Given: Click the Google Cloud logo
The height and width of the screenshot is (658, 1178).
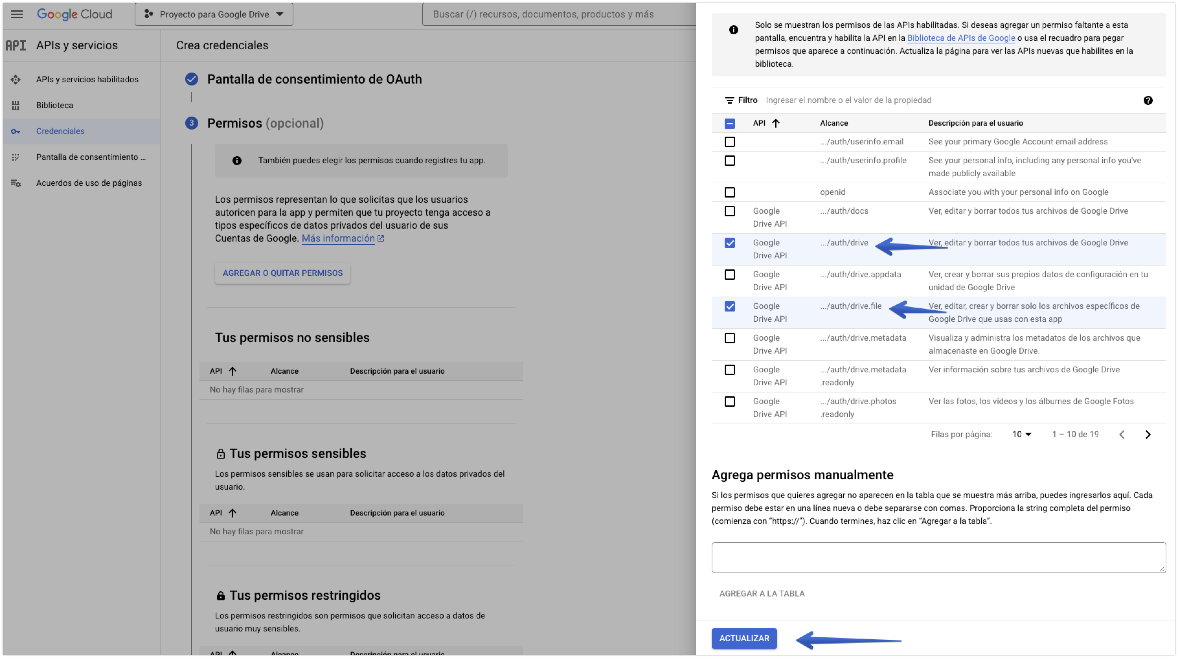Looking at the screenshot, I should (x=74, y=14).
